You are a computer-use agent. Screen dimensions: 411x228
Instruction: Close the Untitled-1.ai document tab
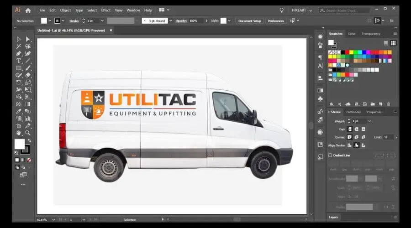coord(111,31)
